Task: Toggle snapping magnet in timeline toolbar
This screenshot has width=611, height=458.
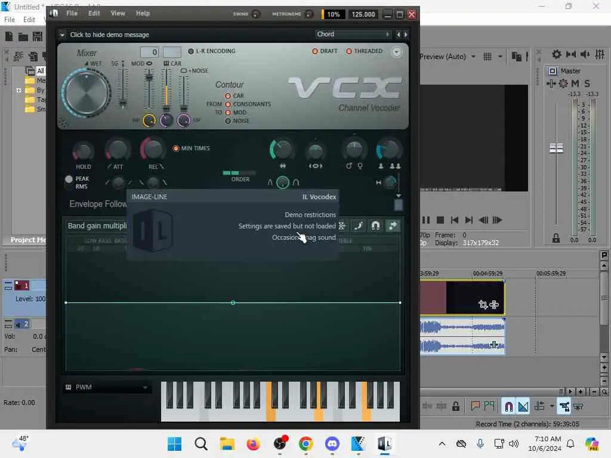Action: [x=508, y=407]
